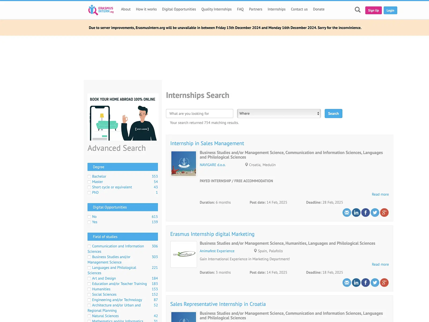
Task: Tick the Bachelor degree checkbox
Action: point(89,177)
